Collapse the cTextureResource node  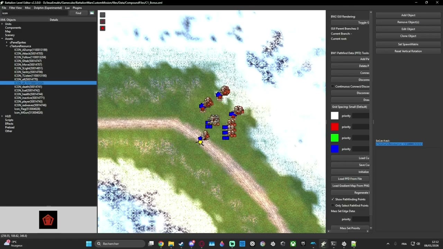pyautogui.click(x=7, y=46)
